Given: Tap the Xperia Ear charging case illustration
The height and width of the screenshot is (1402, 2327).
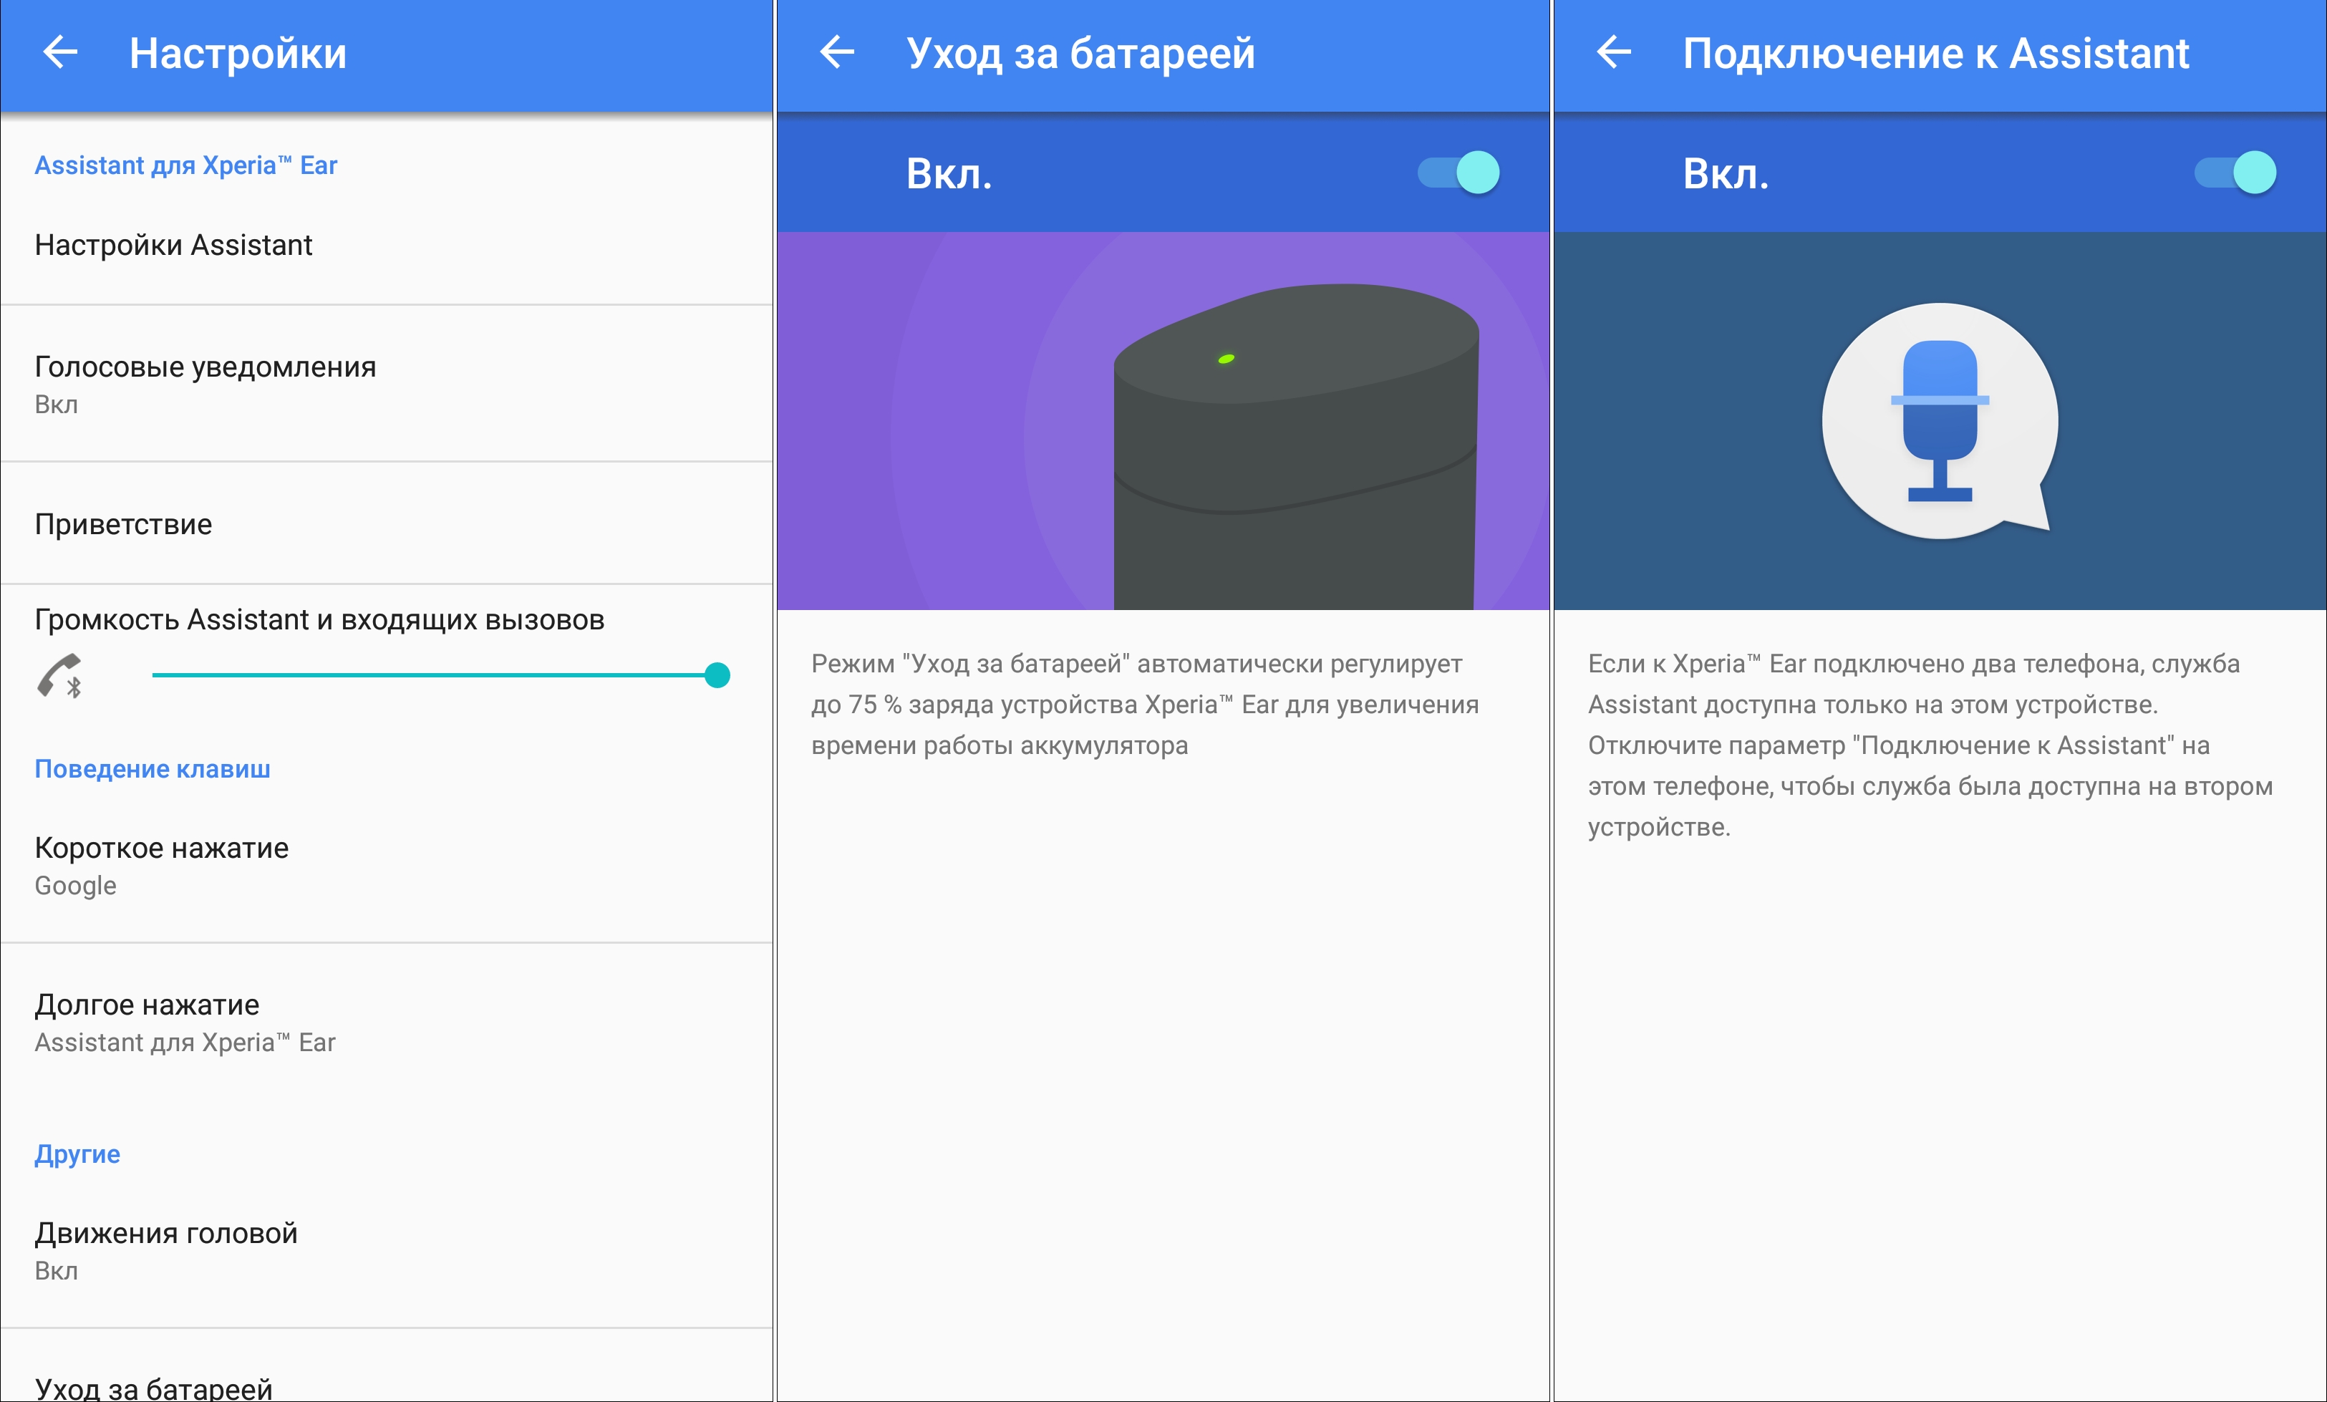Looking at the screenshot, I should pos(1296,446).
